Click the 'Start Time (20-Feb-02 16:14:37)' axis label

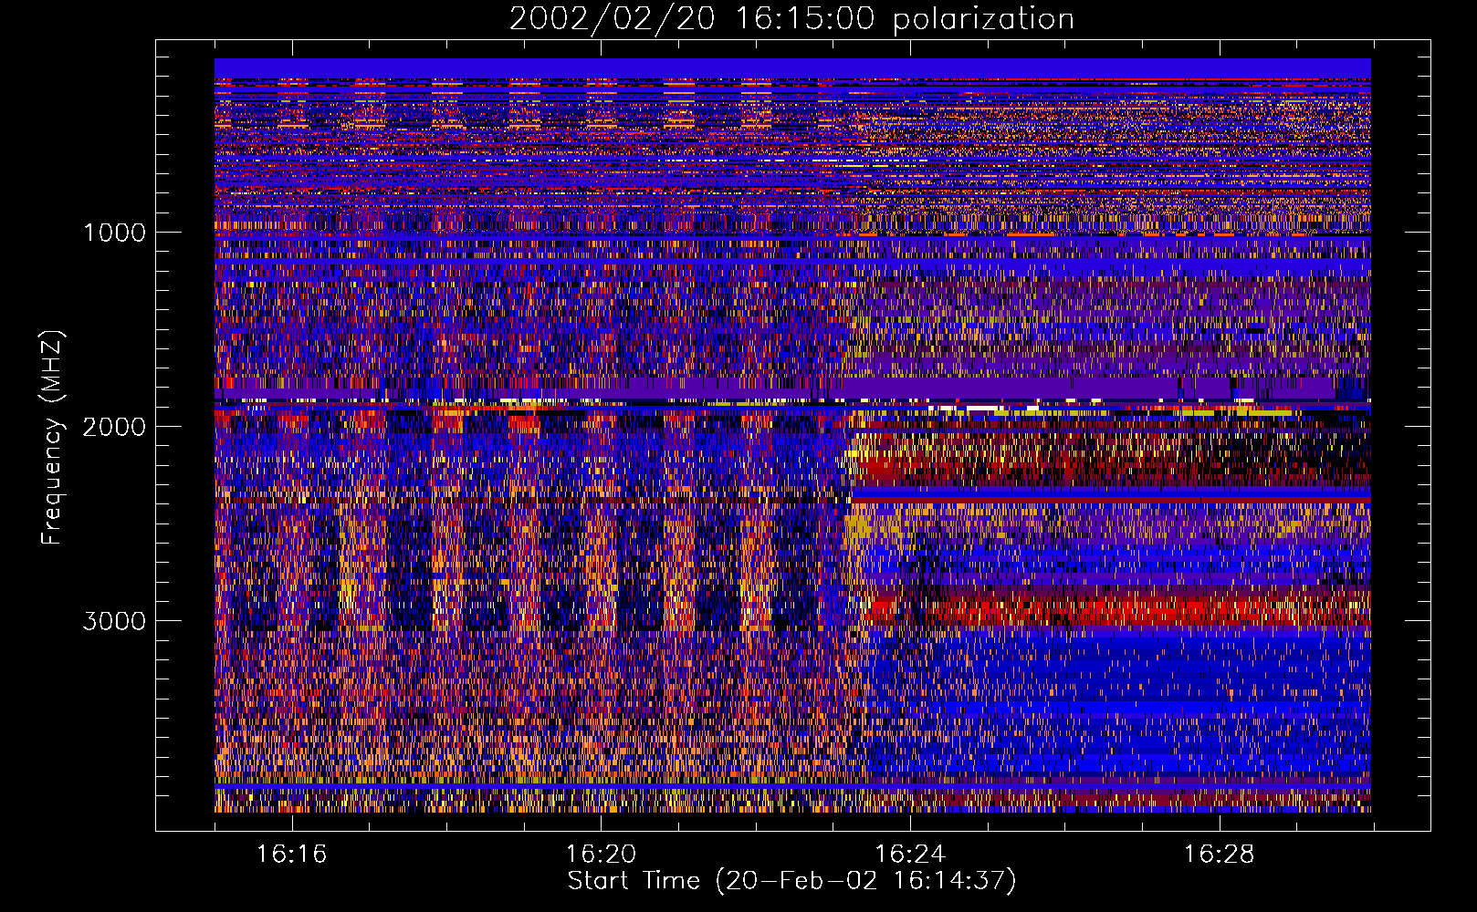(792, 881)
